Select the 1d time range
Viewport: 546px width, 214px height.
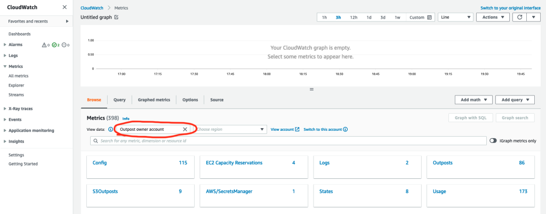coord(369,18)
